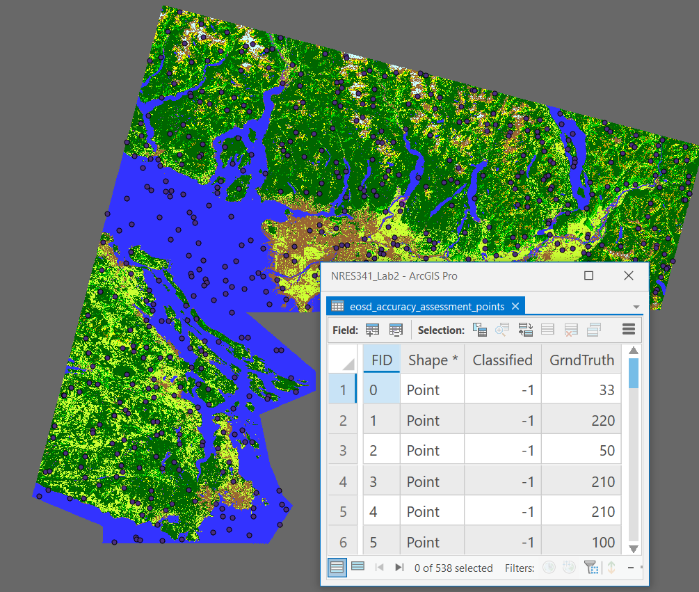Screen dimensions: 699x592
Task: Toggle Show All Records view
Action: (337, 567)
